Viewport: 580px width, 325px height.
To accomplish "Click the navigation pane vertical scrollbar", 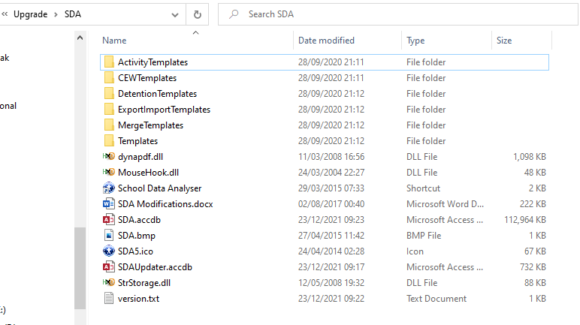I will pos(80,266).
